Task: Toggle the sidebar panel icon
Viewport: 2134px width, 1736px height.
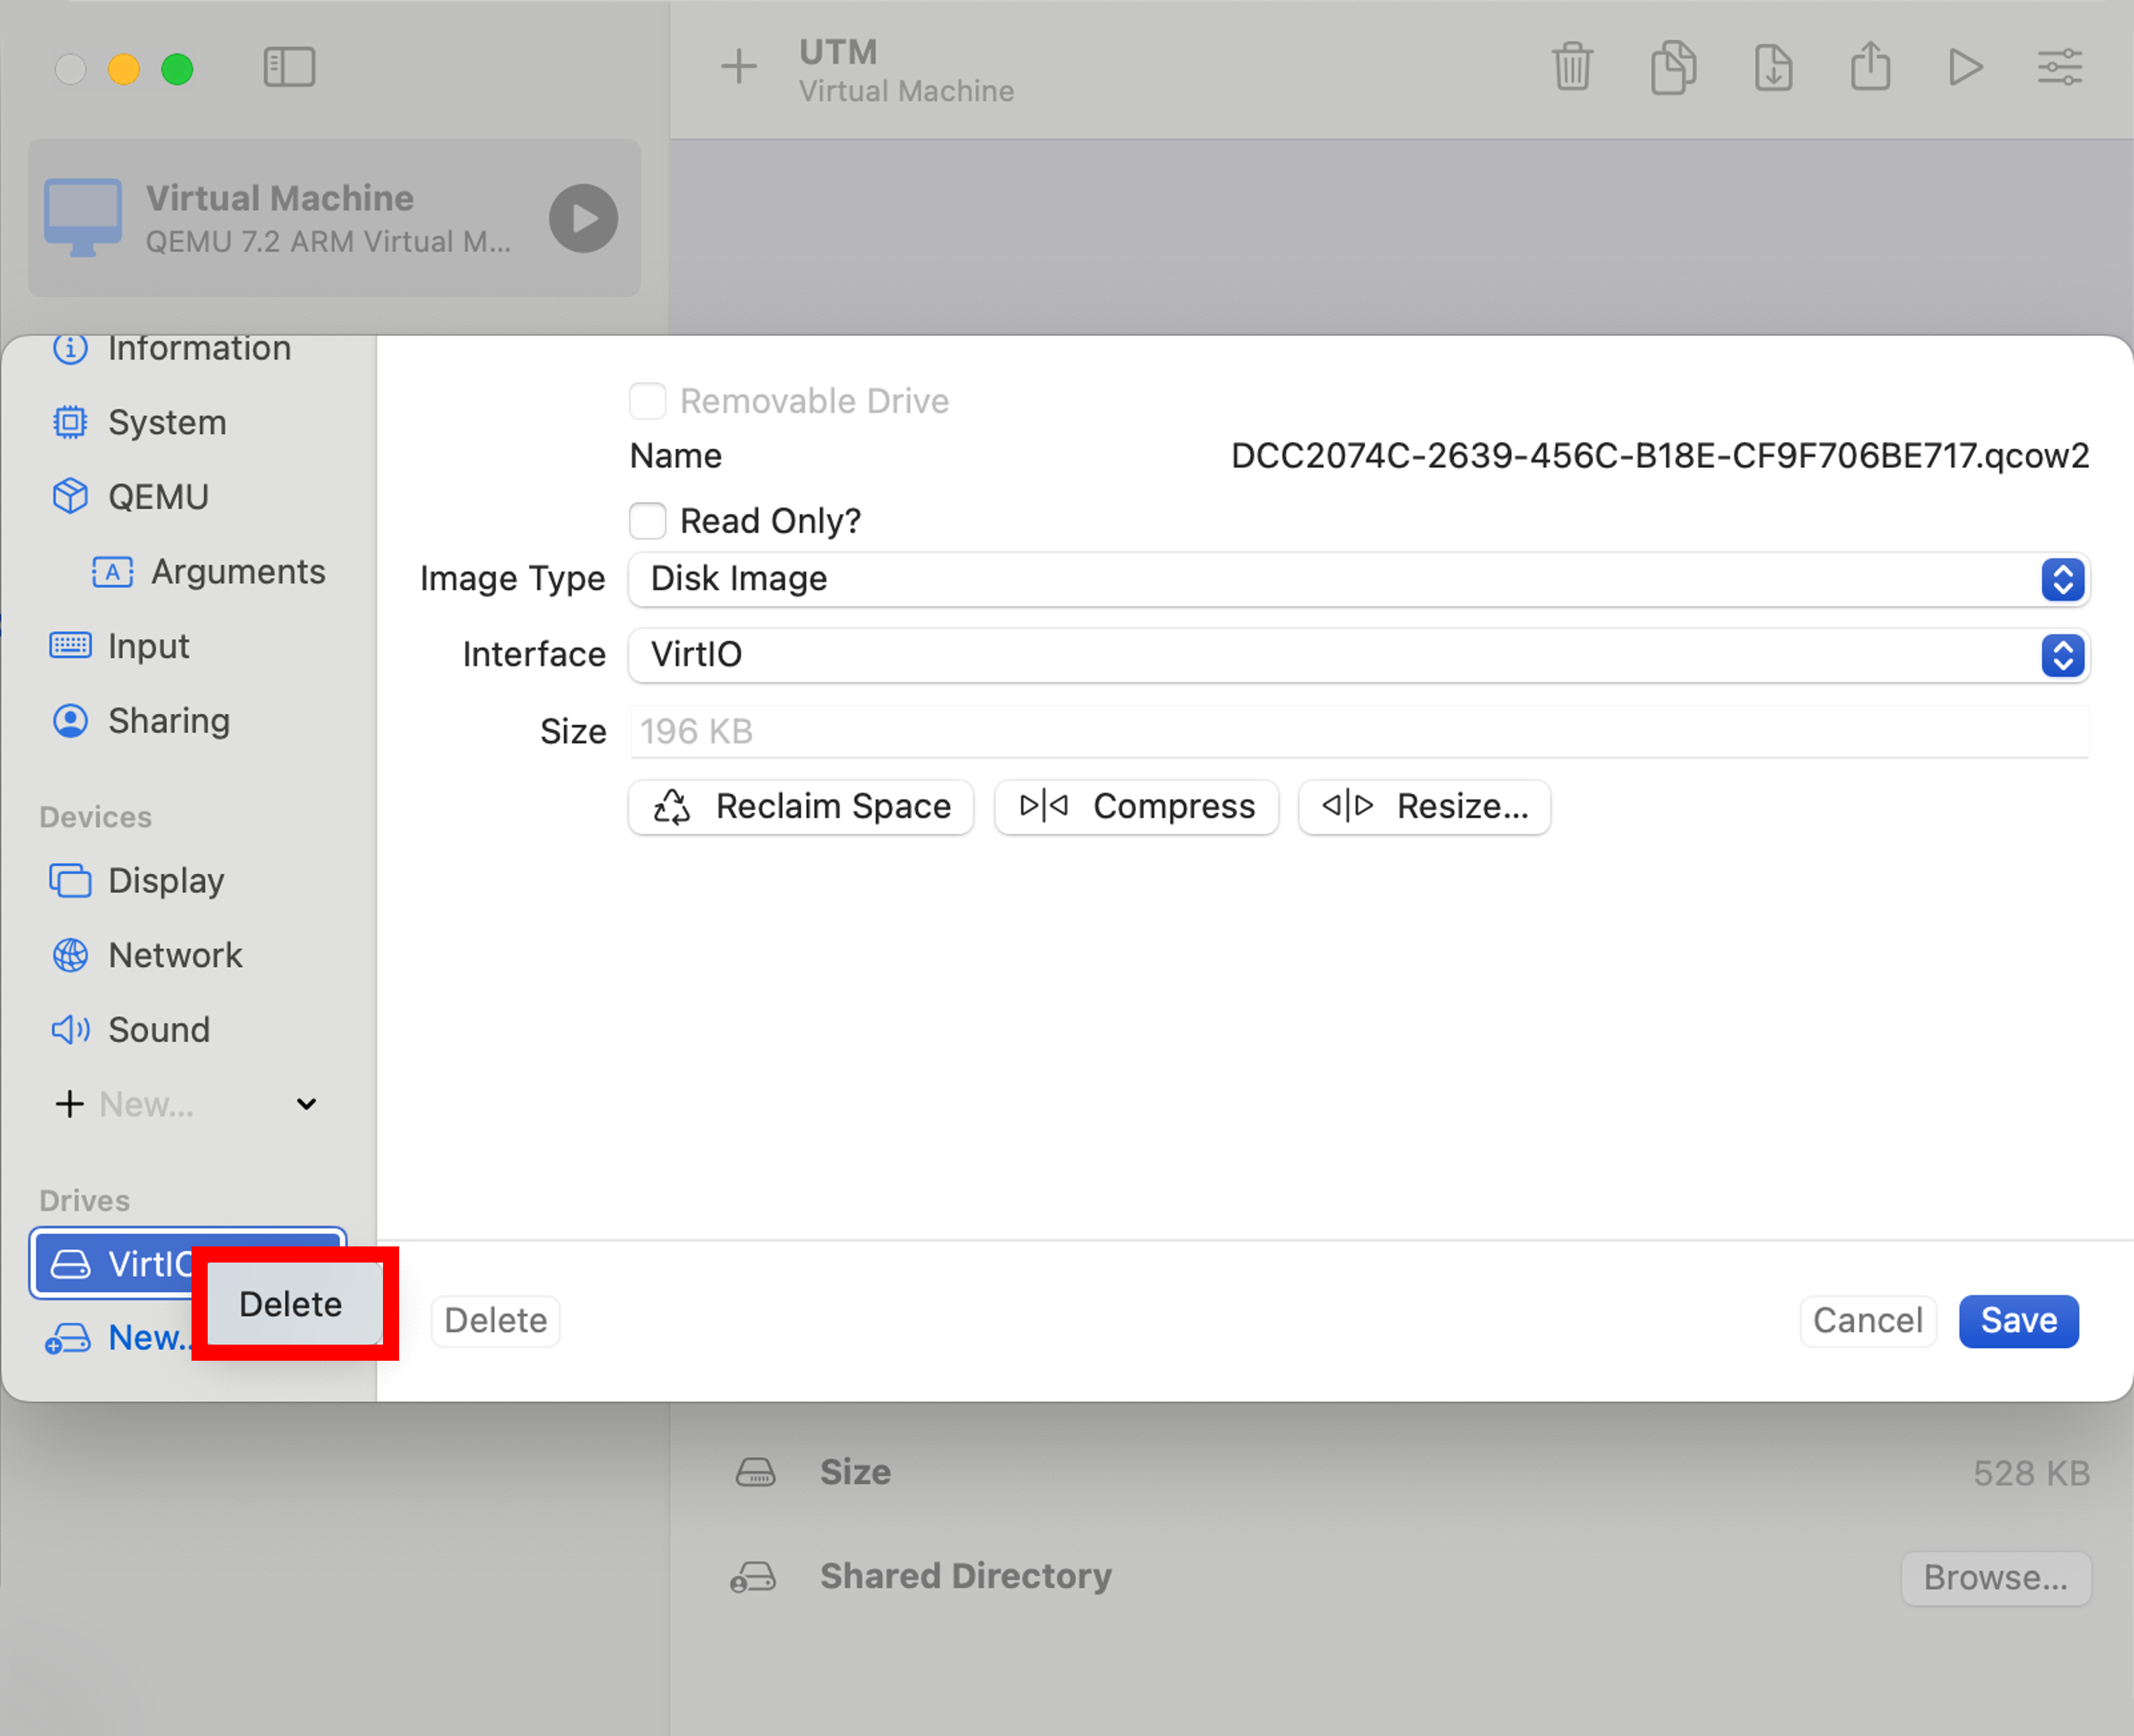Action: click(x=289, y=67)
